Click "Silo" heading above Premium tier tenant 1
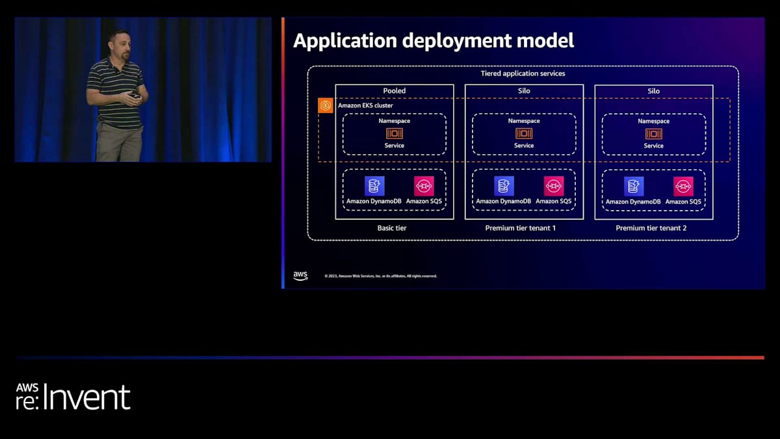 coord(524,91)
